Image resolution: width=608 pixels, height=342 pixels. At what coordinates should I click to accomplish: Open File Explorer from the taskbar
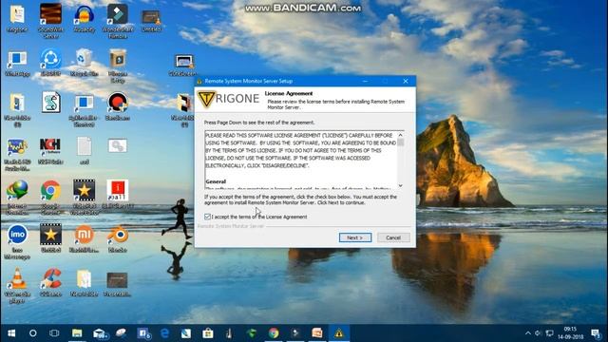(x=77, y=333)
